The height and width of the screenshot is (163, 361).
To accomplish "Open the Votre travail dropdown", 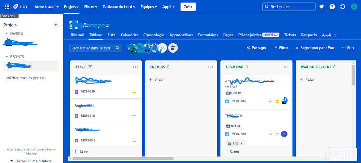I will coord(47,6).
